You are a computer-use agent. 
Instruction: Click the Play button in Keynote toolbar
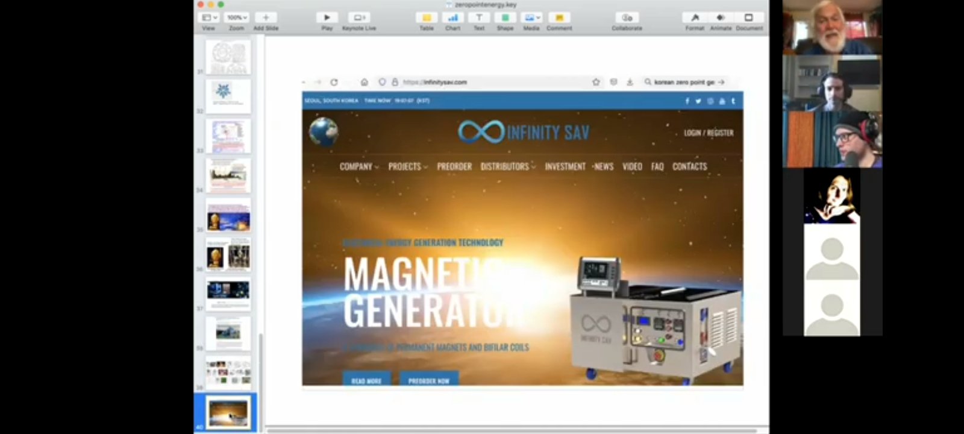(327, 18)
